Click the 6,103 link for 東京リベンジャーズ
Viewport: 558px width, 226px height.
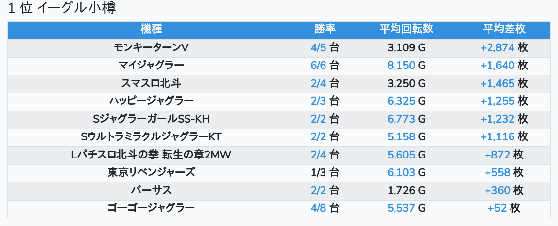point(401,172)
